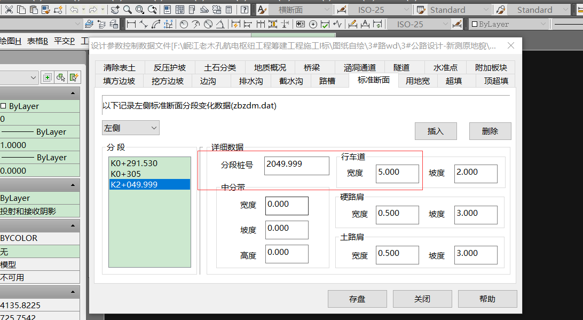This screenshot has height=320, width=583.
Task: Open the 左侧 side selection dropdown
Action: 131,128
